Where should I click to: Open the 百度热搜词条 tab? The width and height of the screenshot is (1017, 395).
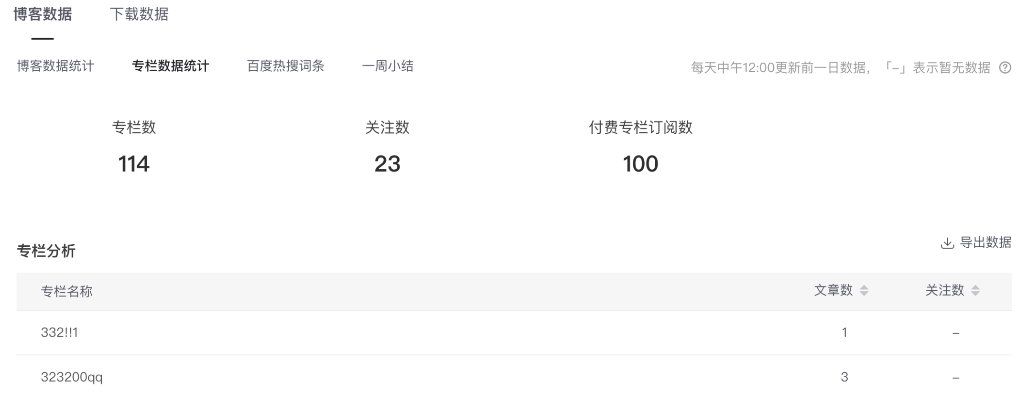285,67
